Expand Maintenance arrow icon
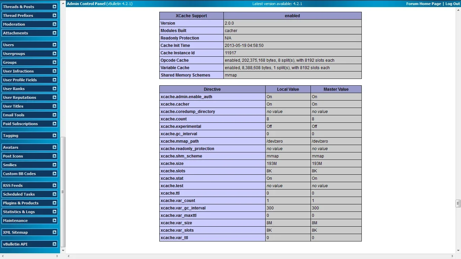The image size is (461, 259). (x=54, y=221)
